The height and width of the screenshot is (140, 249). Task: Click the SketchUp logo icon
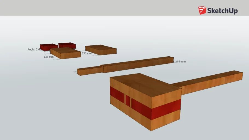pos(202,10)
